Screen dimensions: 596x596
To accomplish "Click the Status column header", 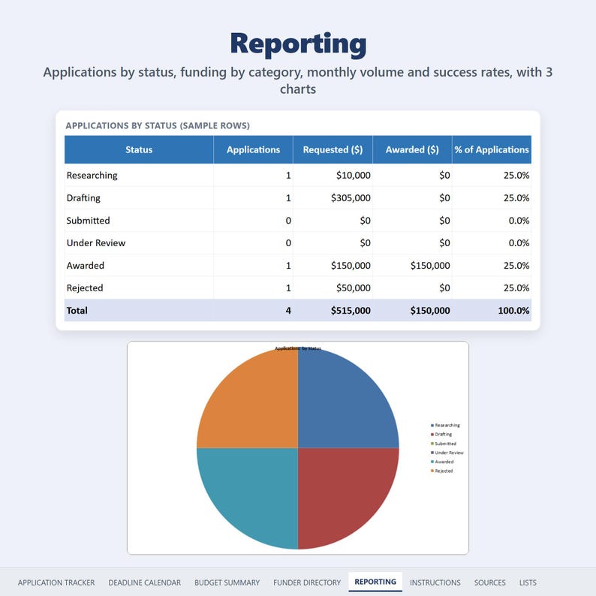I will pyautogui.click(x=139, y=150).
